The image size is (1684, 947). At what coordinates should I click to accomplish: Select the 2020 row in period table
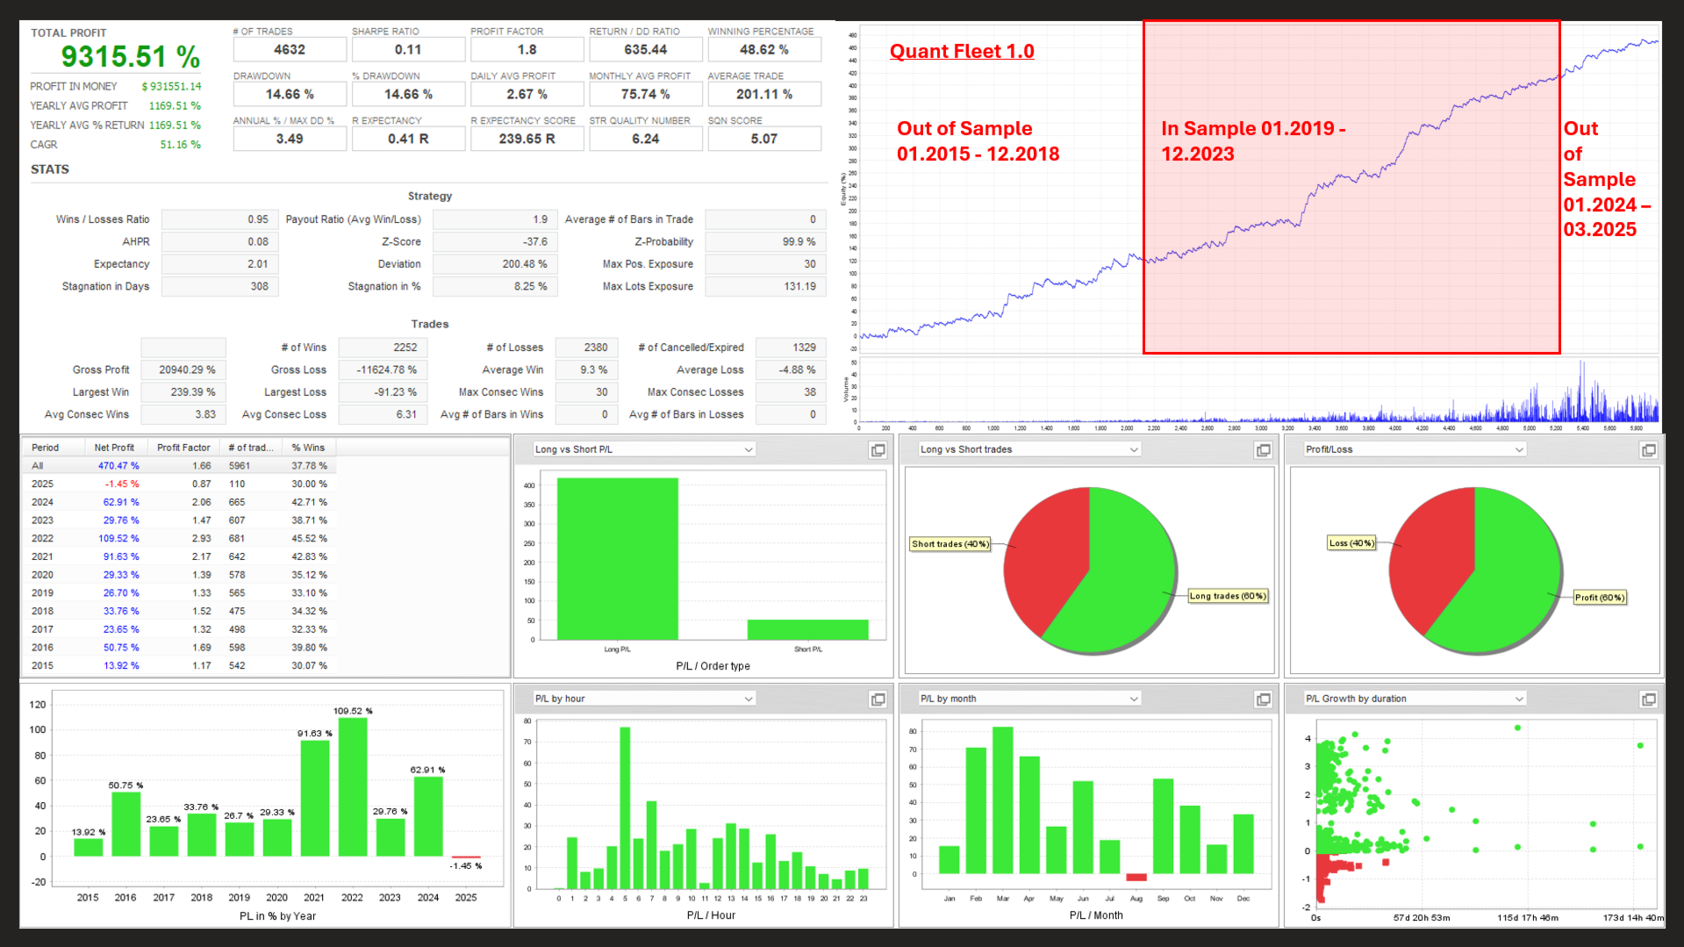click(x=179, y=575)
